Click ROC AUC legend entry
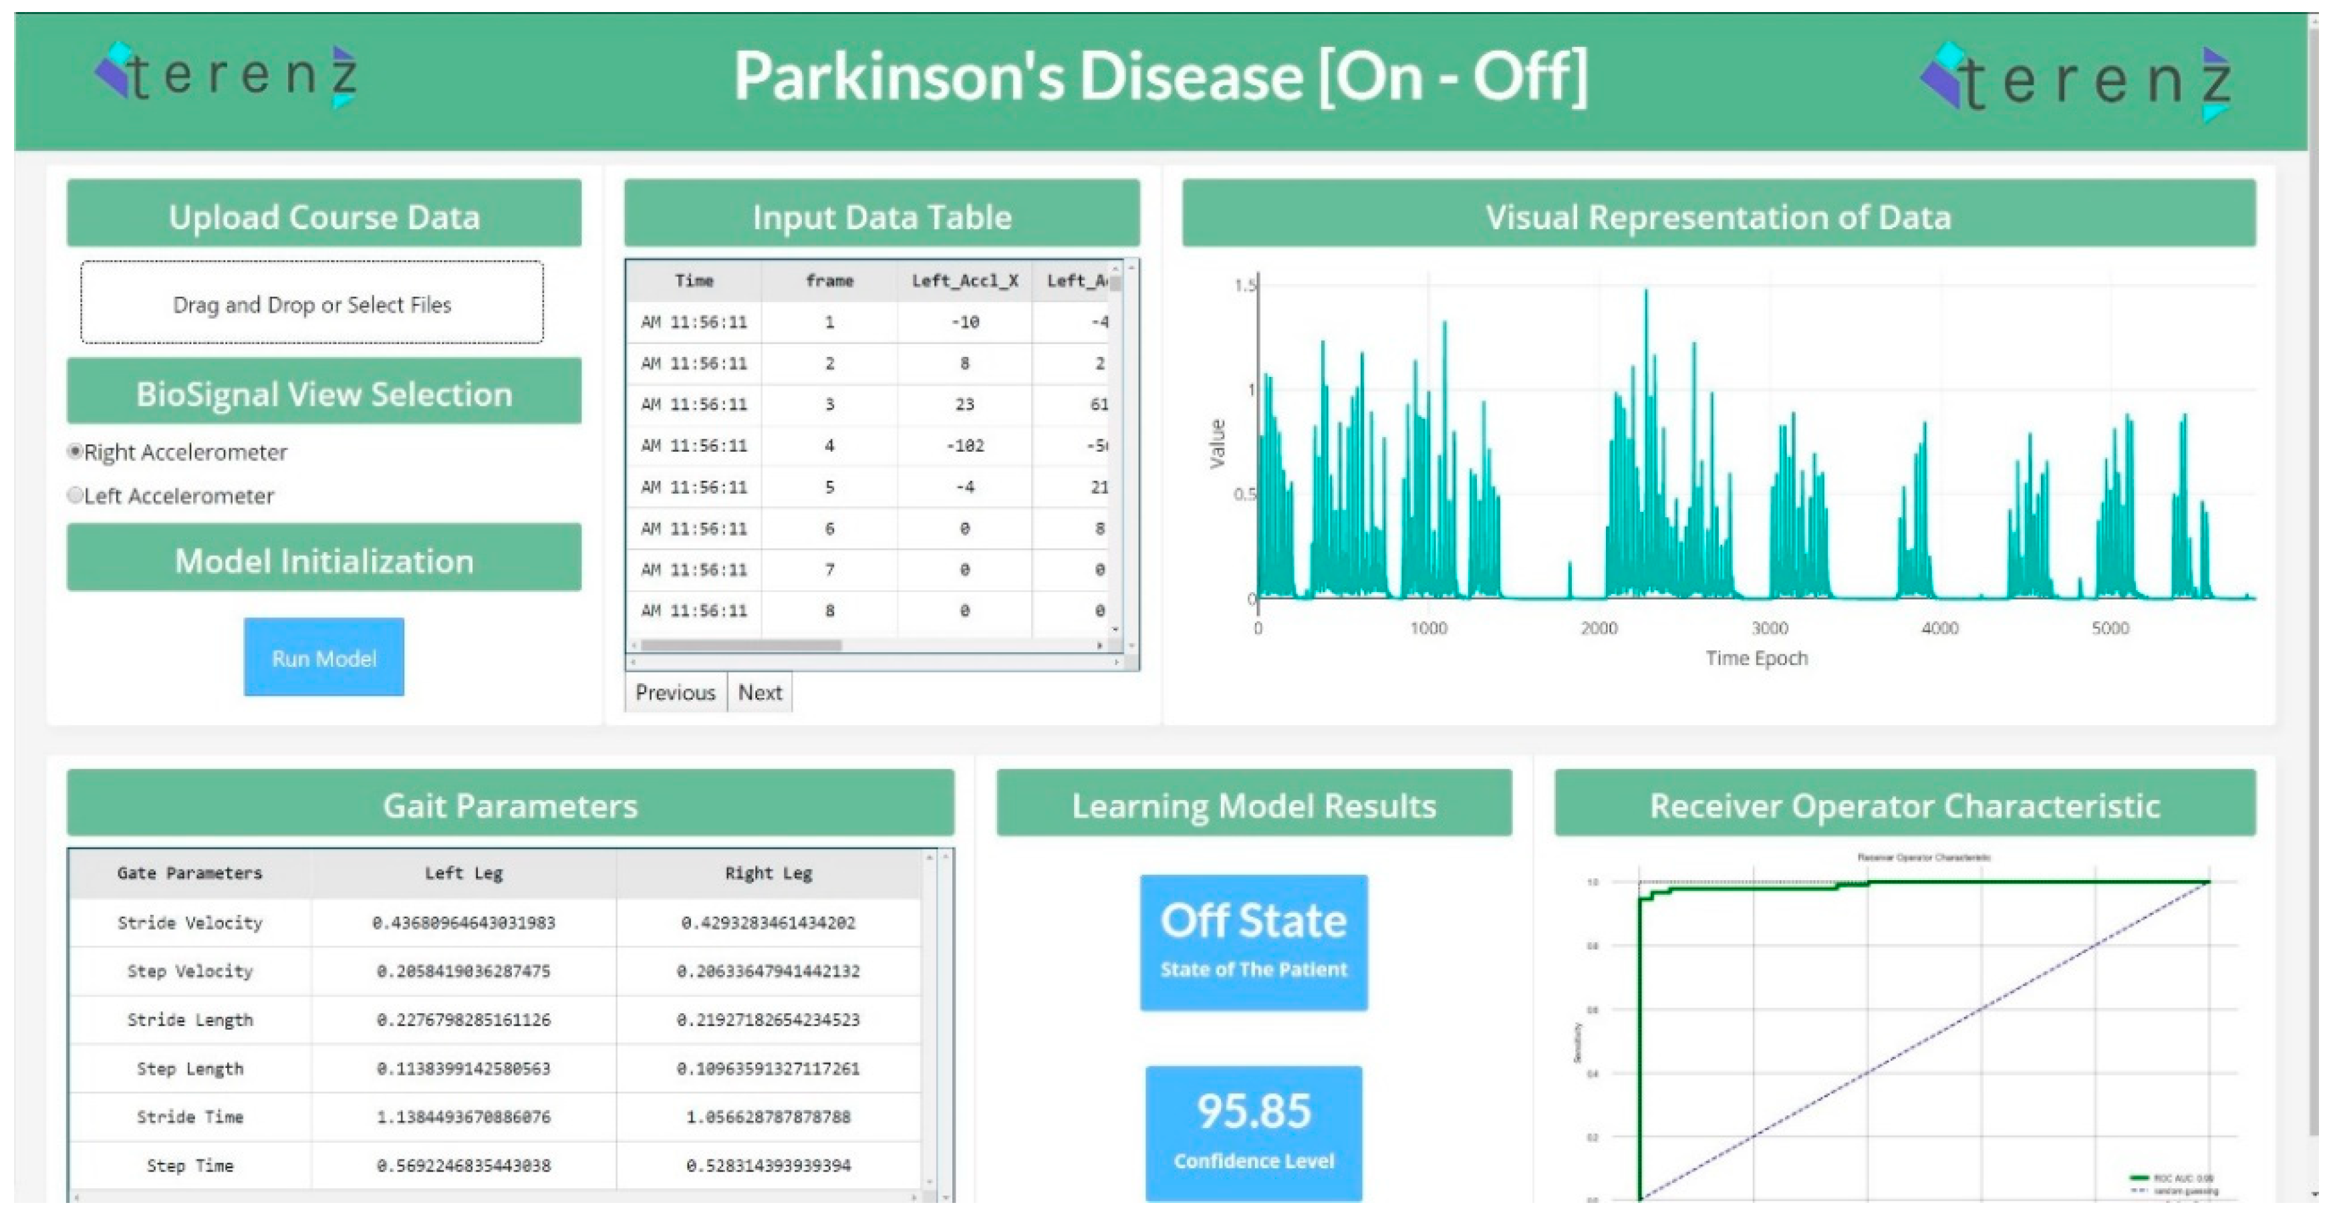Image resolution: width=2329 pixels, height=1227 pixels. (2173, 1178)
